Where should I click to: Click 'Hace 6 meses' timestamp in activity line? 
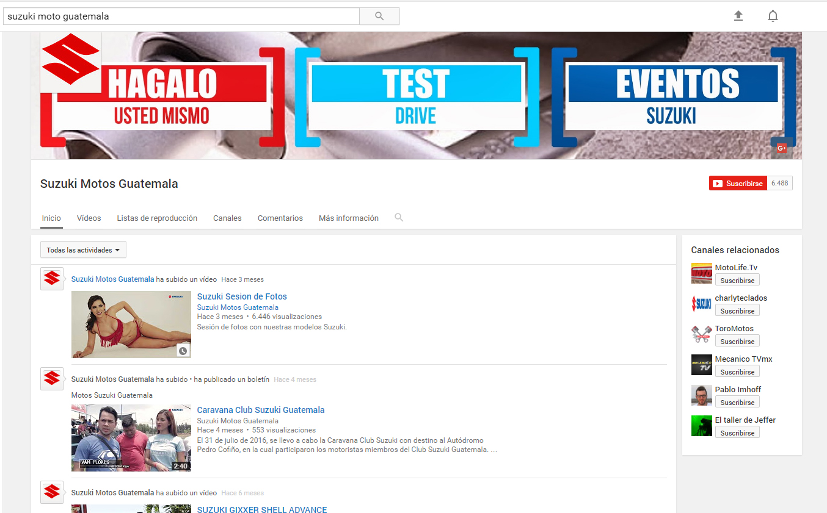pos(242,493)
